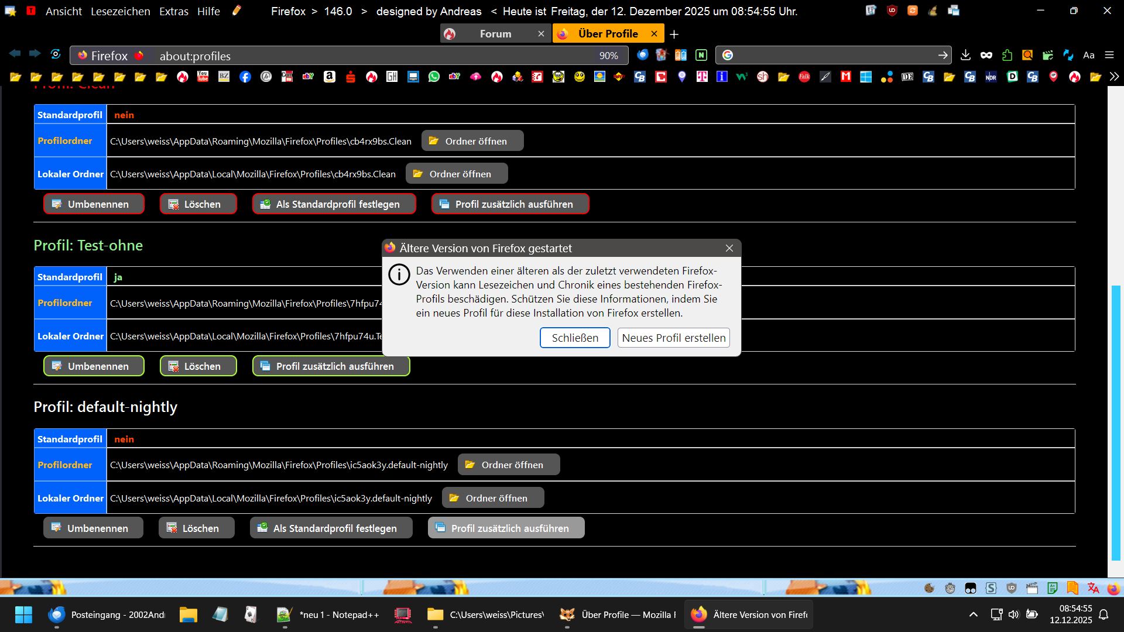Viewport: 1124px width, 632px height.
Task: Open the Firefox hamburger menu
Action: coord(1109,55)
